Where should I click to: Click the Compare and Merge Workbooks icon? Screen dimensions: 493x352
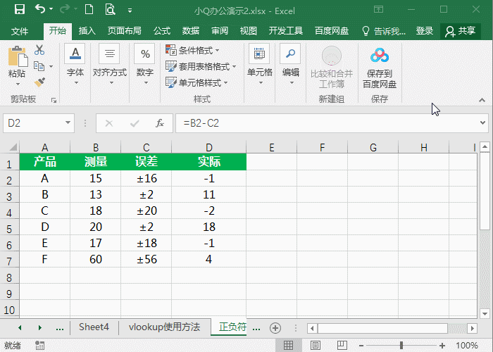point(332,56)
